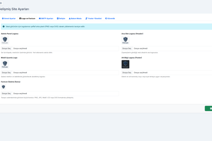Screen dimensions: 212x141
Task: Click the SMTP Ayarları envelope icon
Action: pyautogui.click(x=40, y=18)
